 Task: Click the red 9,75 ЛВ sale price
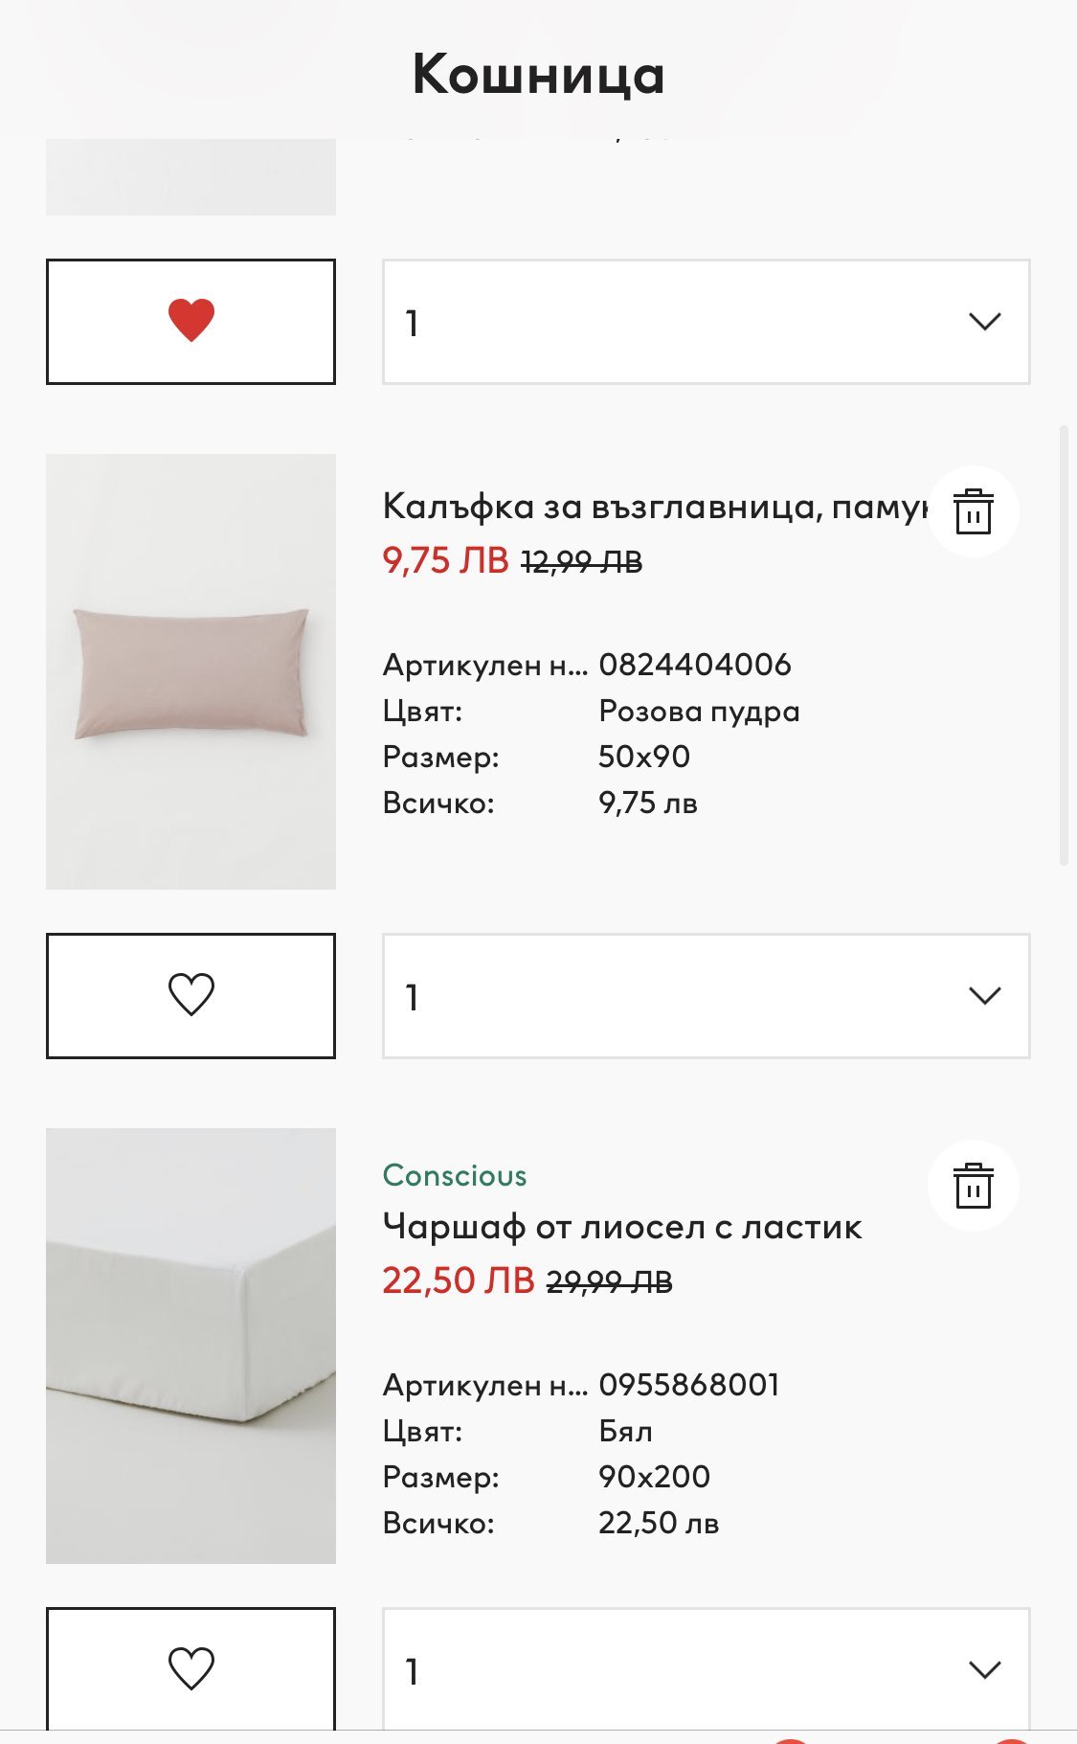(445, 560)
